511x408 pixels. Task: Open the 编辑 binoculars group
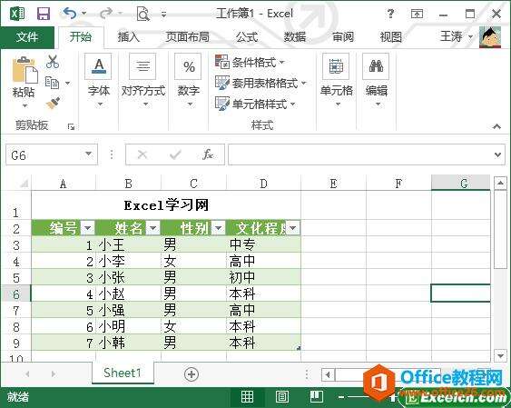click(x=376, y=81)
